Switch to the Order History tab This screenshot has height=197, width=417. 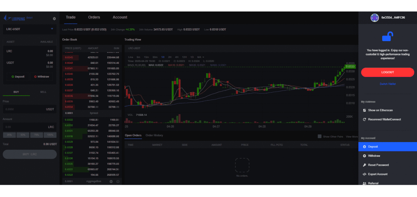point(154,135)
